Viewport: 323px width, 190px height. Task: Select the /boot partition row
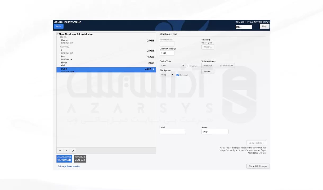click(x=106, y=64)
